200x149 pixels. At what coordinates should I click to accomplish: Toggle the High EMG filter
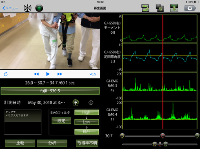pos(87,112)
